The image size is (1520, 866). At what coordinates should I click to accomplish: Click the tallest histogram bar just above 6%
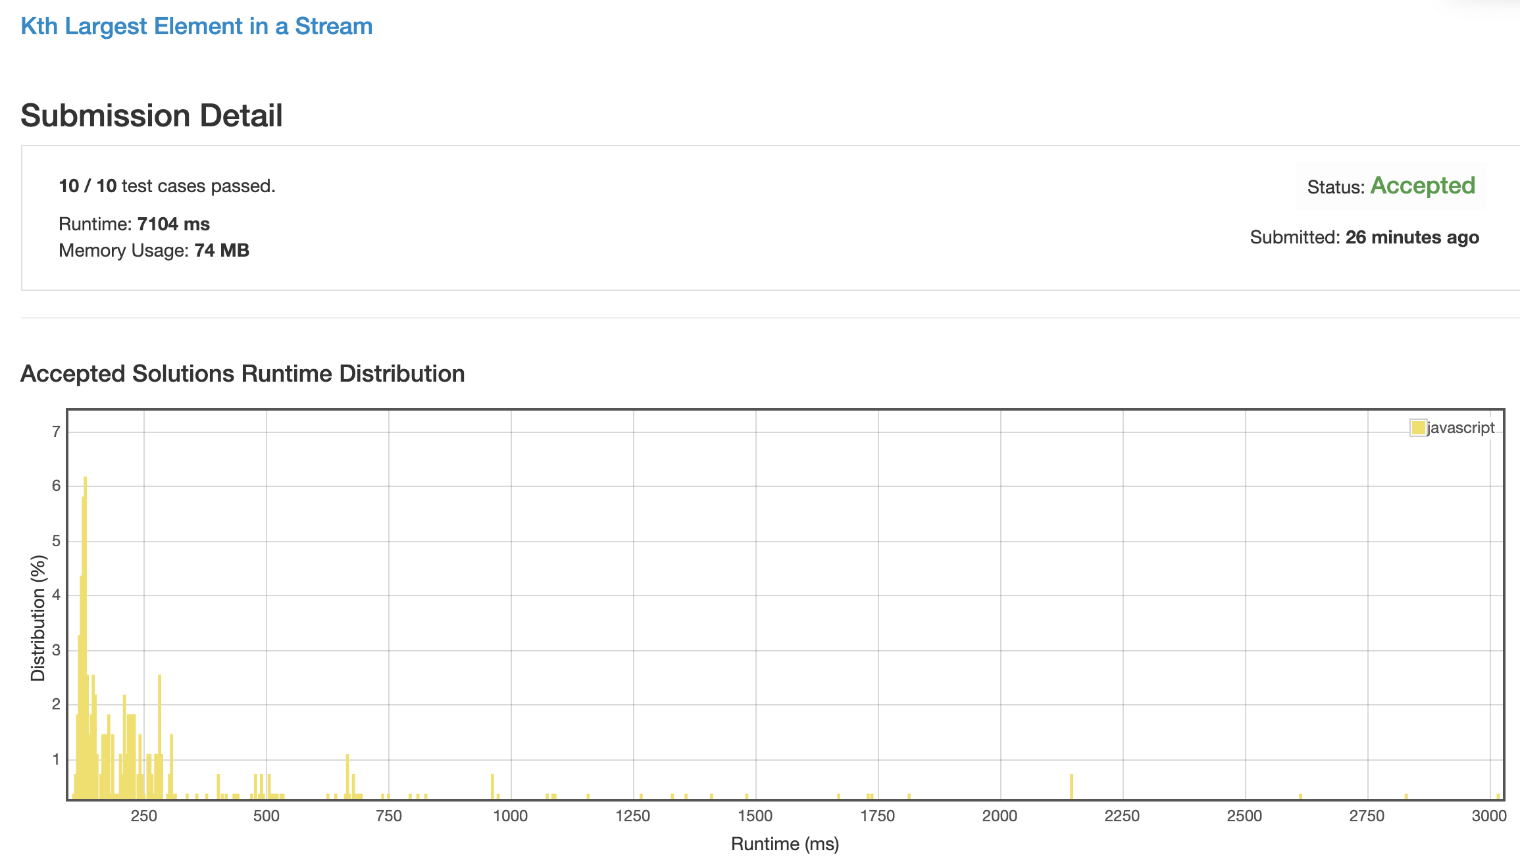point(86,638)
